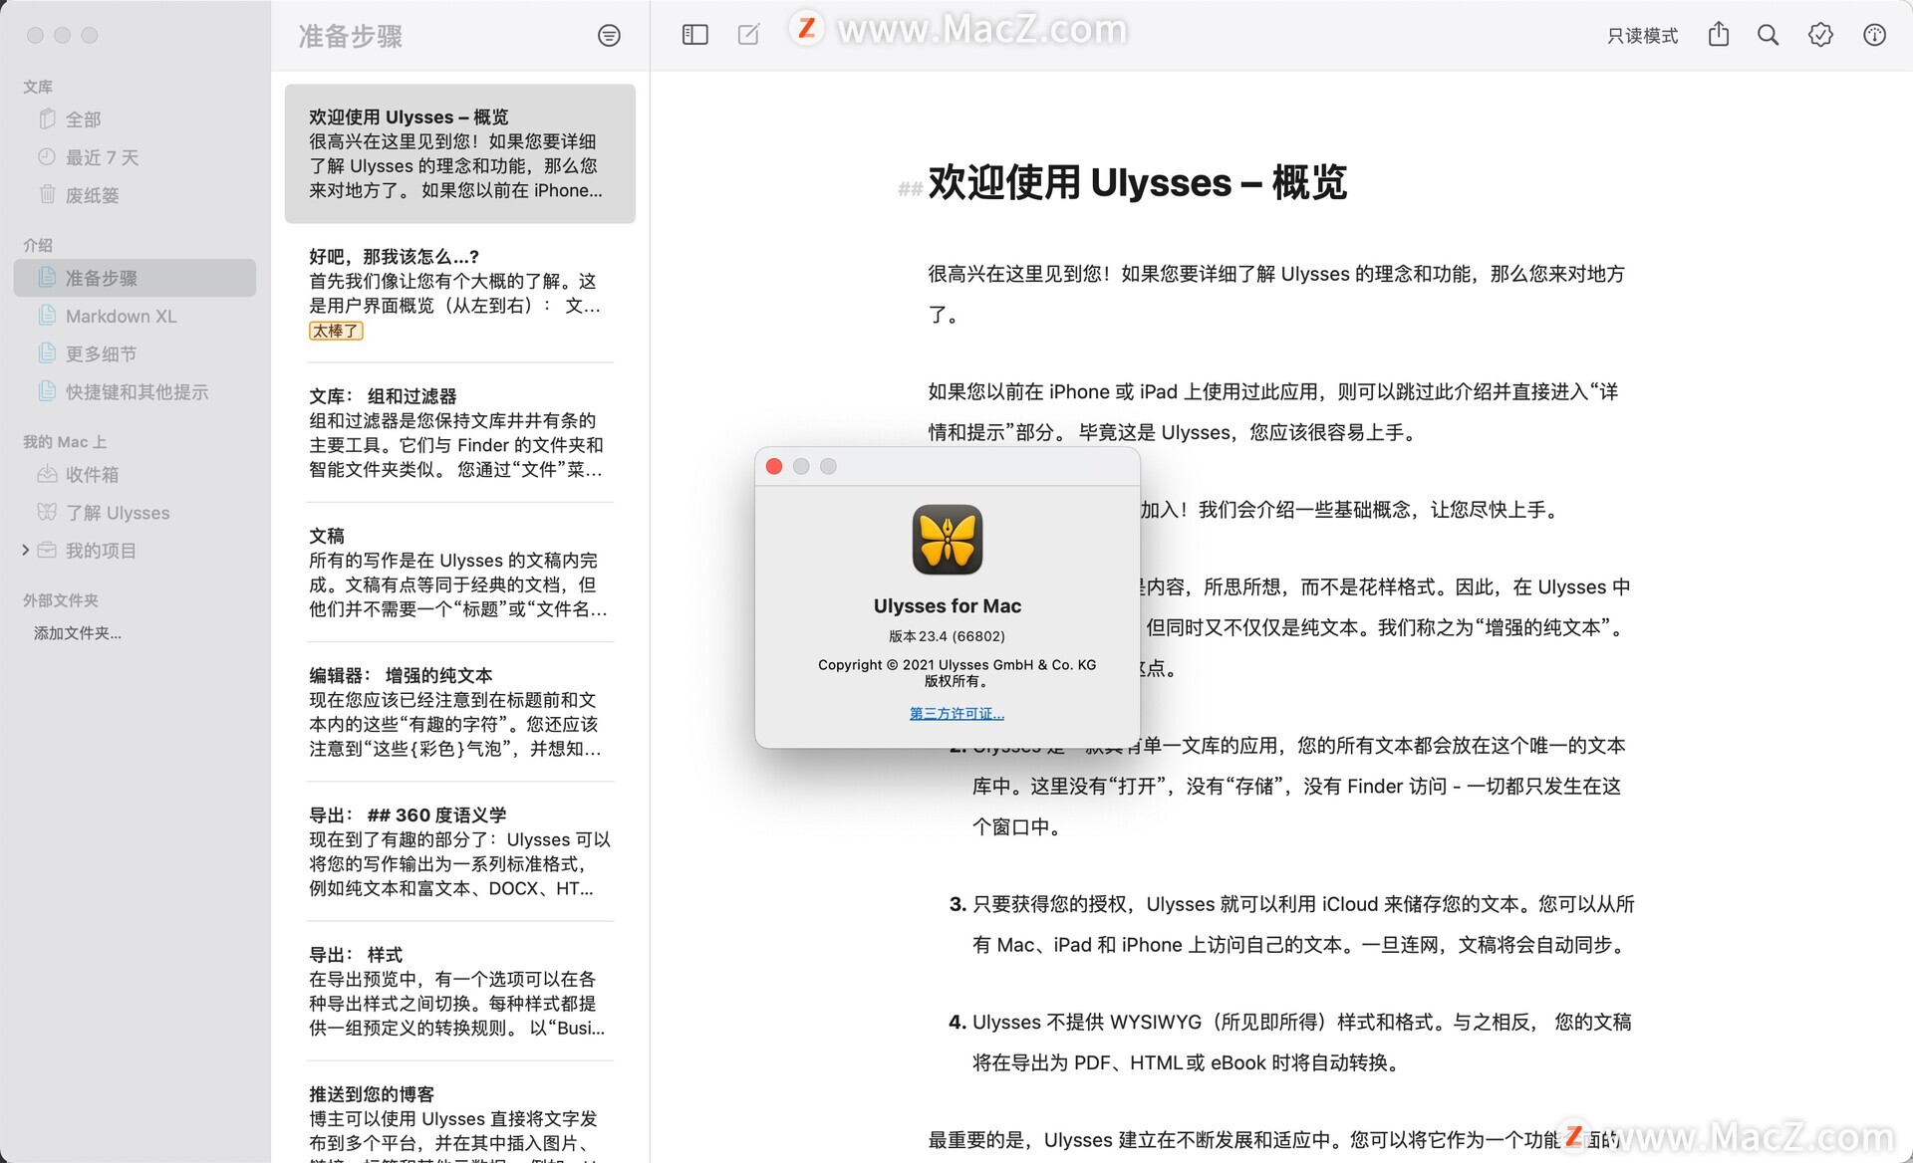
Task: Click the editor heading 欢迎使用 Ulysses – 概览
Action: (1137, 183)
